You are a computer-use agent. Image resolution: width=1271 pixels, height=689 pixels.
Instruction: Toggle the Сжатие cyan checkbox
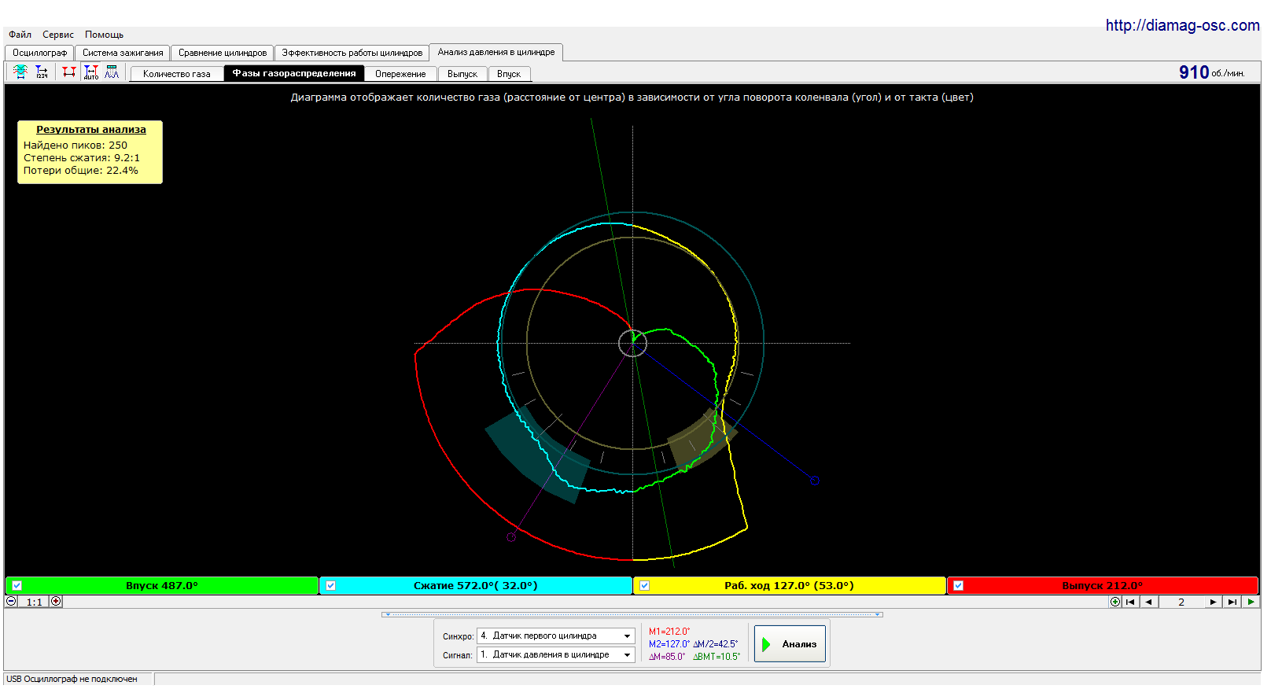tap(330, 586)
